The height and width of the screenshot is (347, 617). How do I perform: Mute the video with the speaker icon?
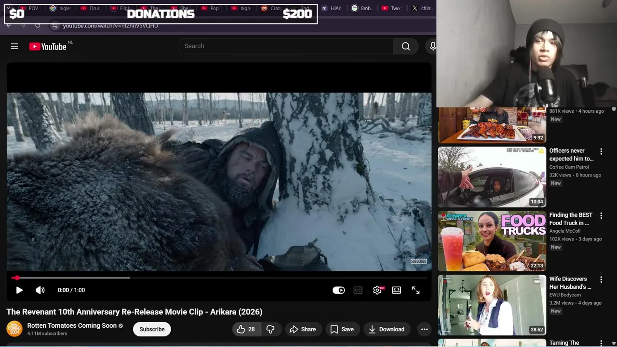point(40,290)
